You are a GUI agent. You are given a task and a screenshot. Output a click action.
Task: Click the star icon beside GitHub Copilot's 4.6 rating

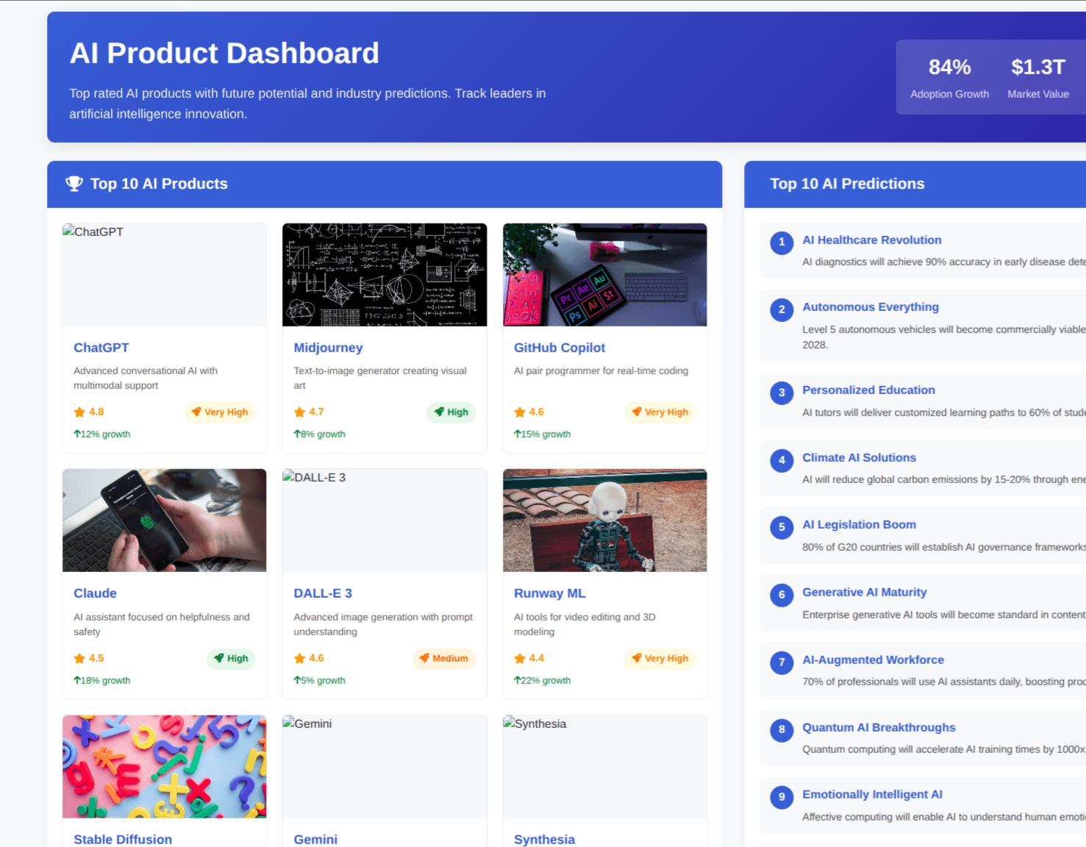pos(520,412)
